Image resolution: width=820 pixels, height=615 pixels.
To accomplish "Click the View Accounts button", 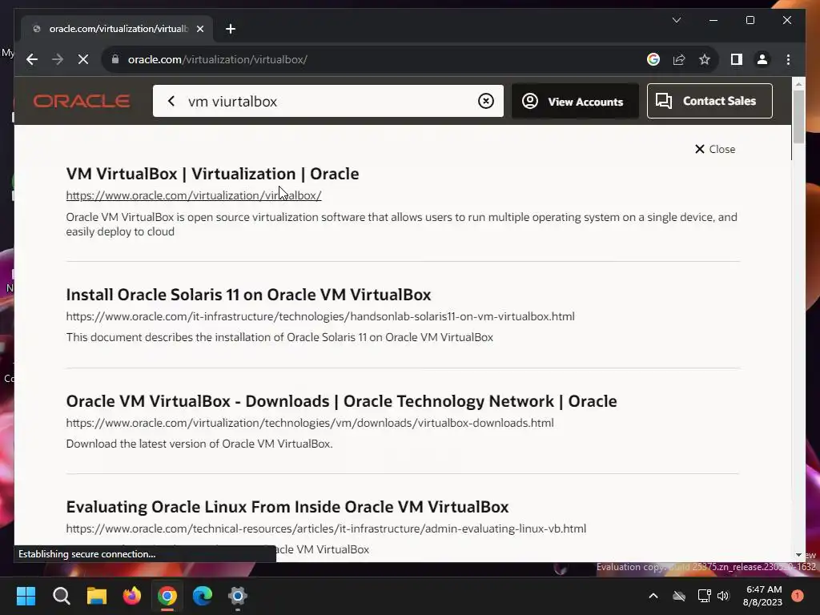I will (x=575, y=101).
